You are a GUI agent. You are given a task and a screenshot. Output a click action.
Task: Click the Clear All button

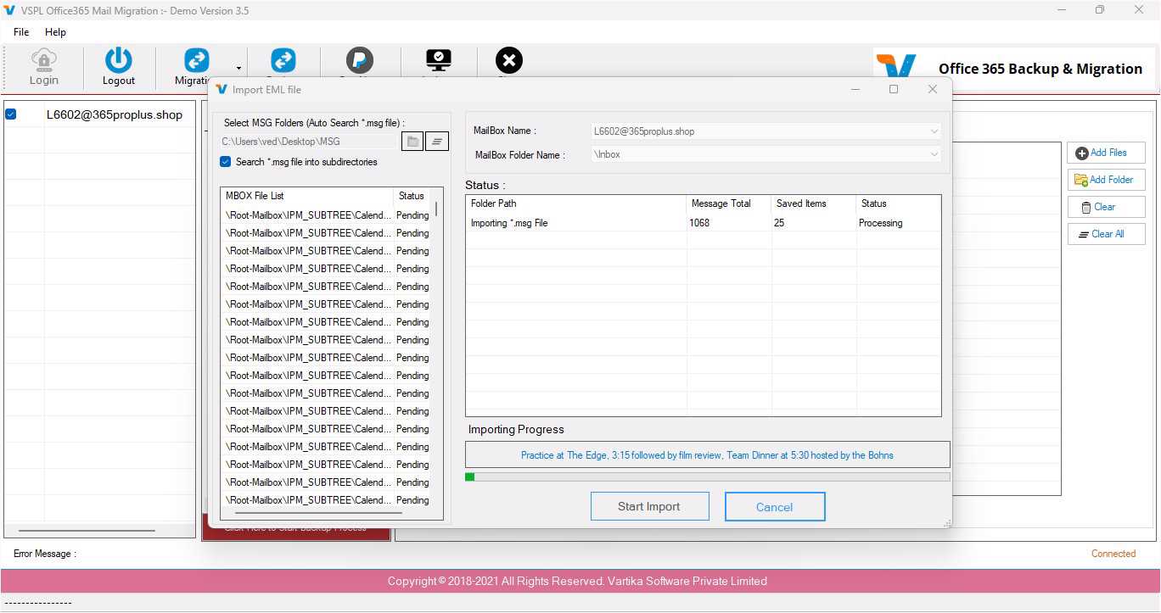click(1106, 234)
